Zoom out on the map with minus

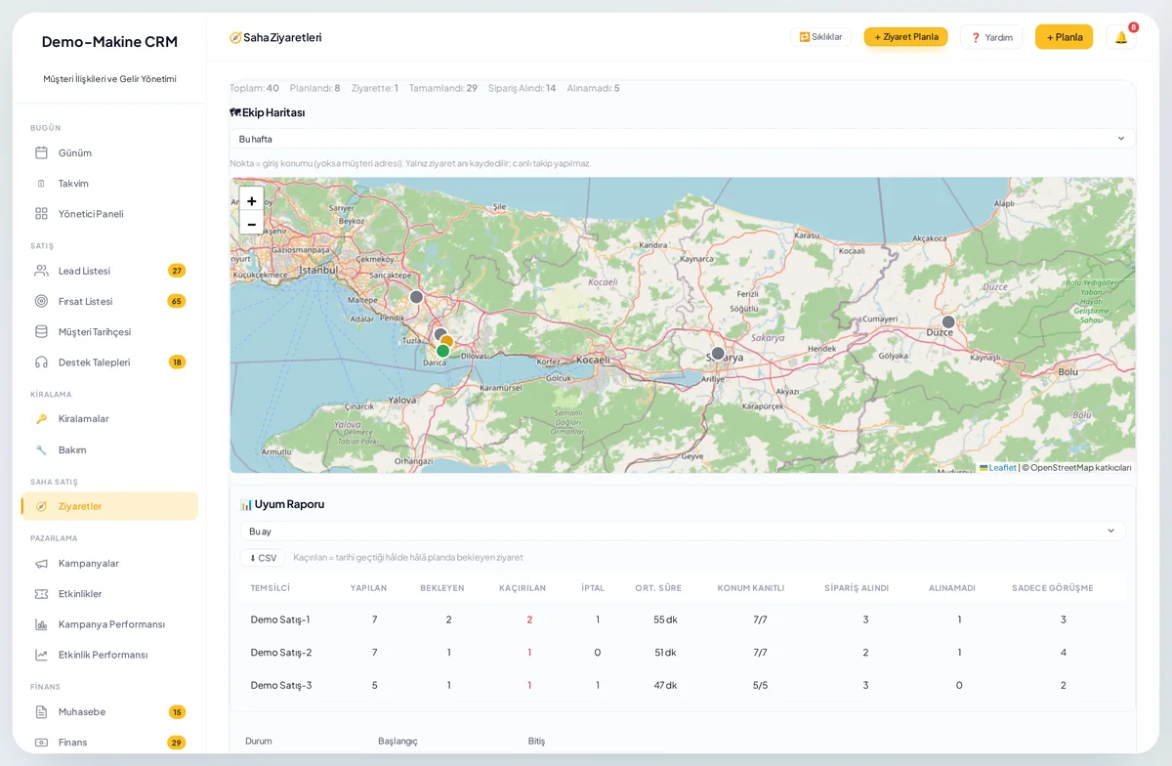pyautogui.click(x=251, y=224)
